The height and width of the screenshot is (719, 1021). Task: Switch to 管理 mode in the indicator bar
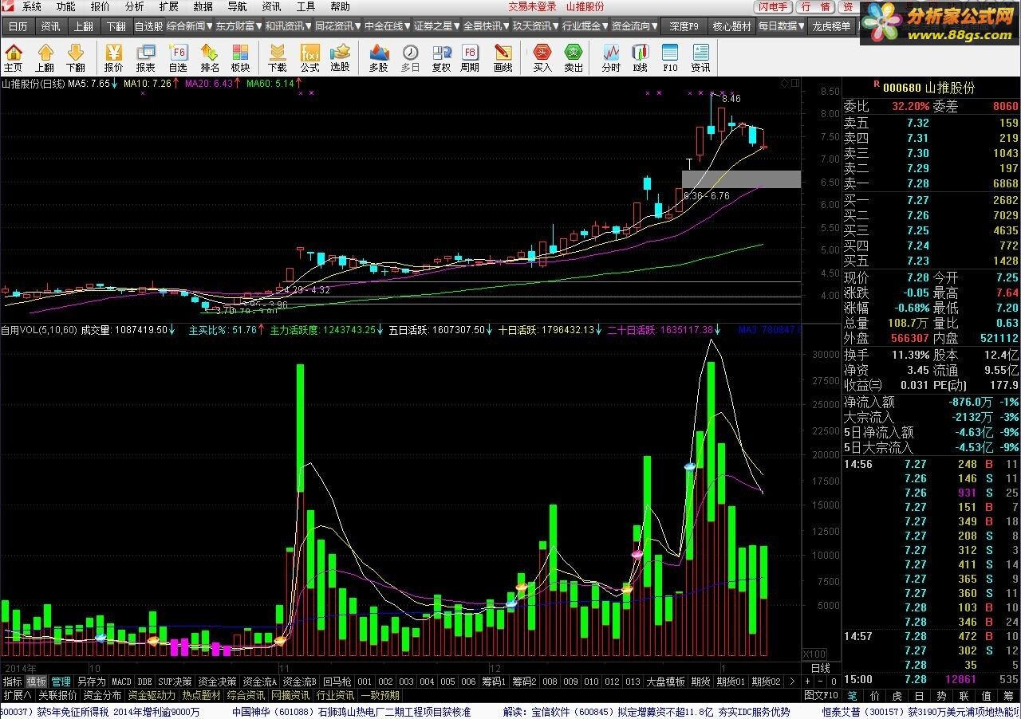click(61, 682)
